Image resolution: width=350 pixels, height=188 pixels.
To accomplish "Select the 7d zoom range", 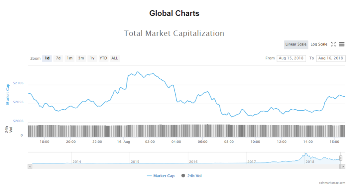I will pyautogui.click(x=58, y=58).
